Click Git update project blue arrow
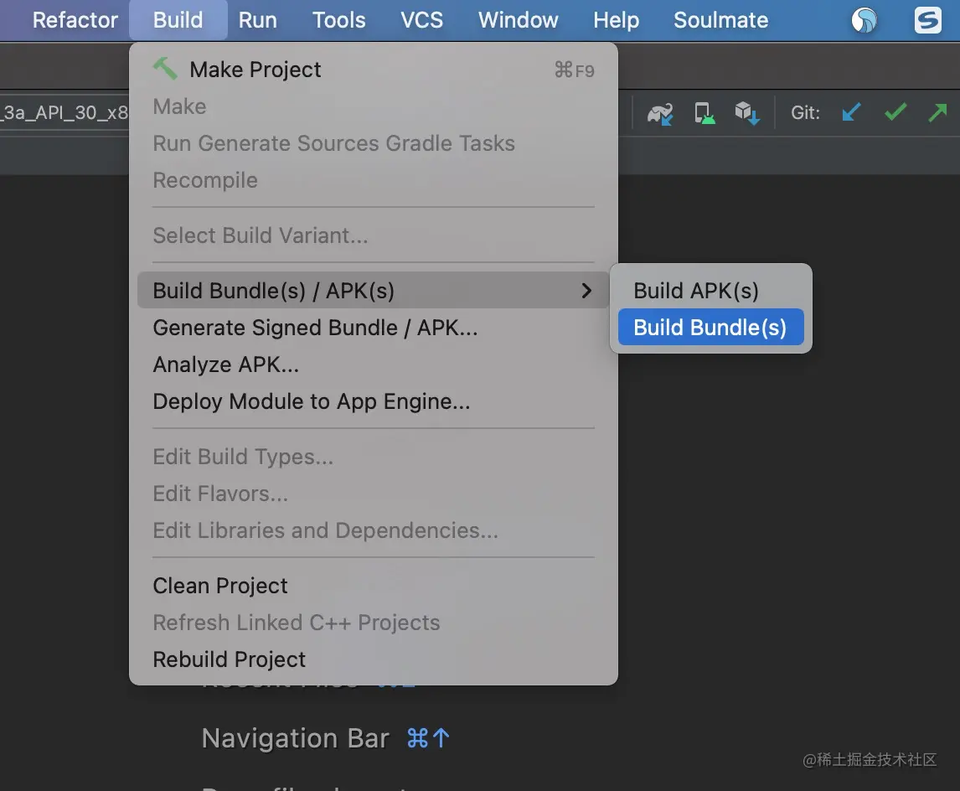 [851, 112]
